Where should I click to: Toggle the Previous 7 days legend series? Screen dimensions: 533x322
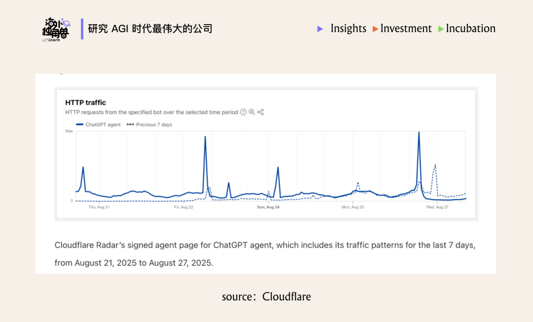(x=150, y=125)
